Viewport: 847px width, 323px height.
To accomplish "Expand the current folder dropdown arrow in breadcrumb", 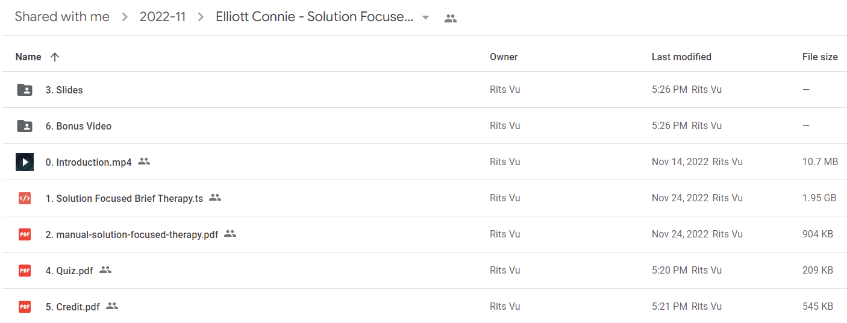I will click(426, 17).
